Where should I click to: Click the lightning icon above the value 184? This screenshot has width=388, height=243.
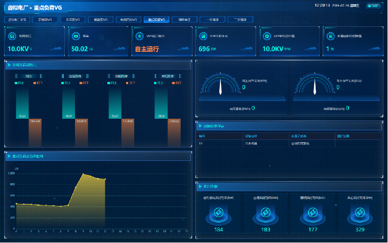pos(218,213)
